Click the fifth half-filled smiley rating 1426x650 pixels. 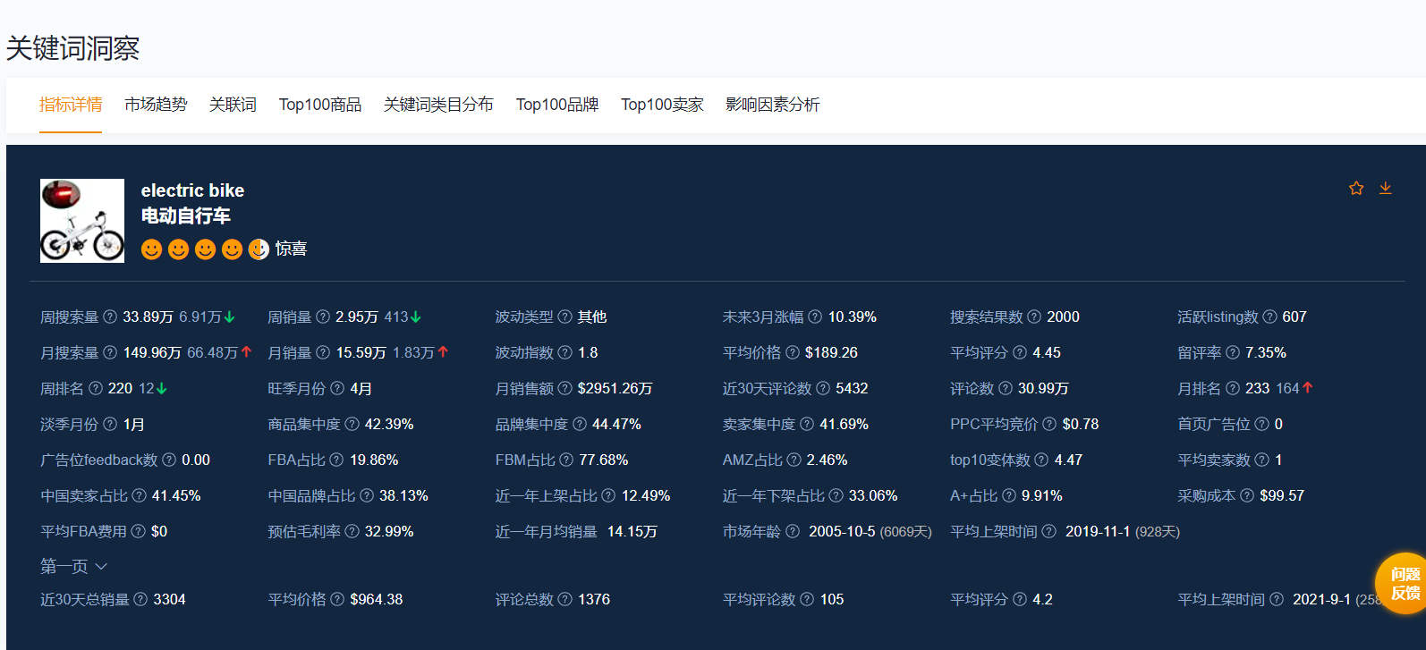pos(259,249)
